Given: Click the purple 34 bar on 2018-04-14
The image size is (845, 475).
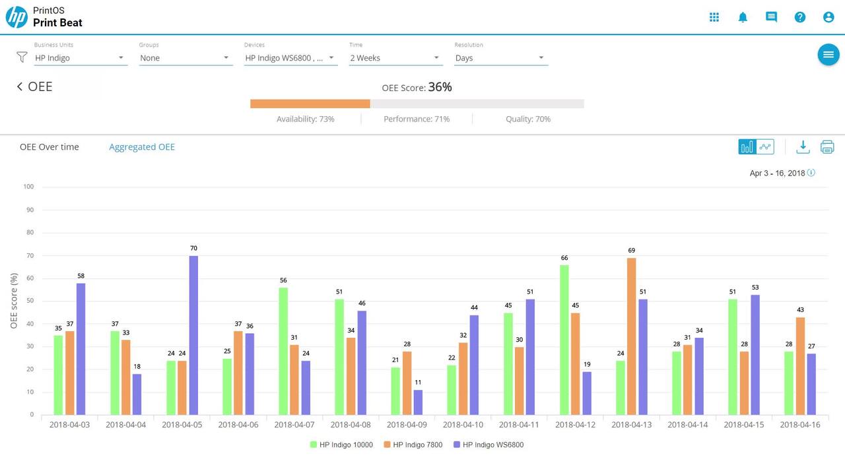Looking at the screenshot, I should [x=699, y=376].
